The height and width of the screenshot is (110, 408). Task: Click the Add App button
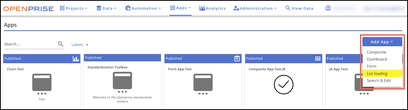(382, 42)
